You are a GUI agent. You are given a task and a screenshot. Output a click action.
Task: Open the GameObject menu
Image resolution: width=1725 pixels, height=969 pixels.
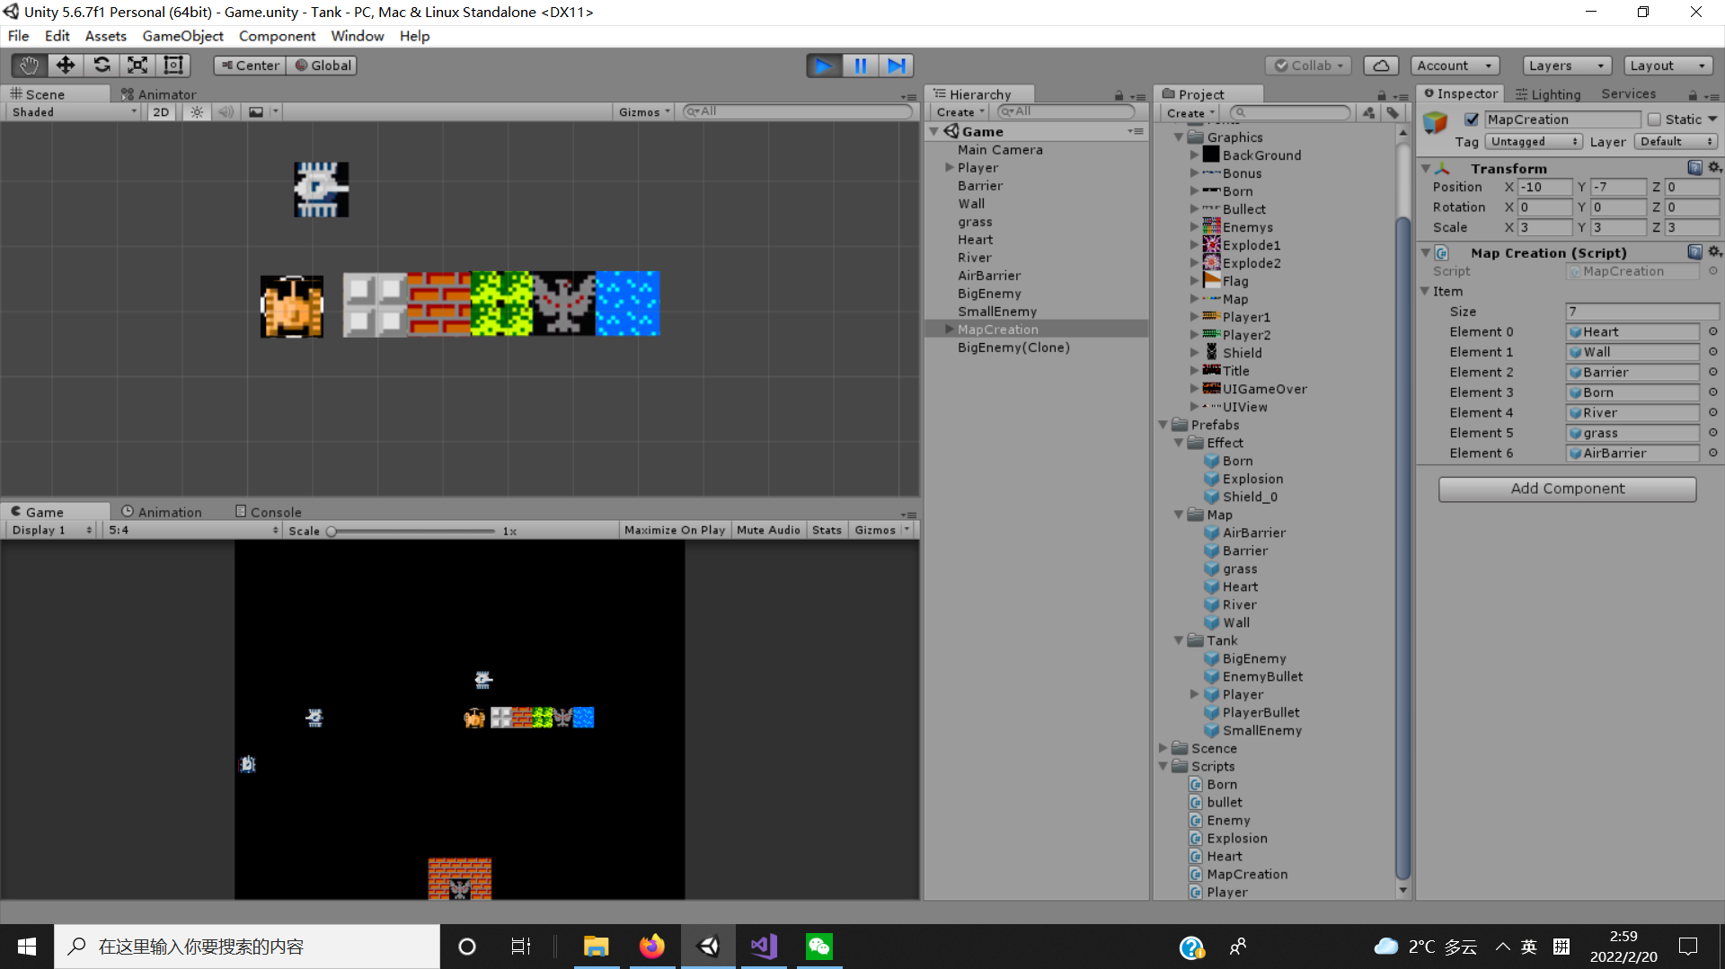tap(182, 36)
